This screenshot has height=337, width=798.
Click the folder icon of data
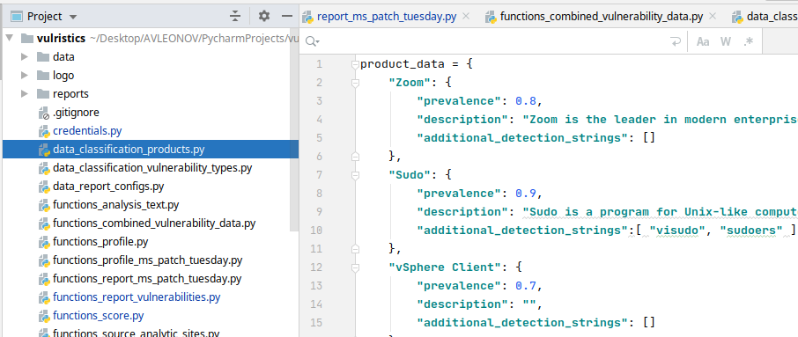coord(43,57)
